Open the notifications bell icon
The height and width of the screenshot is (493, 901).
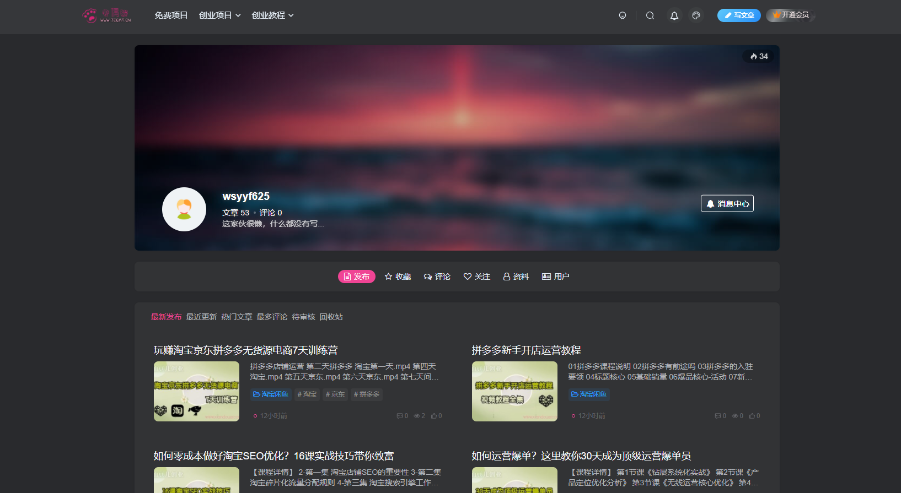coord(674,15)
